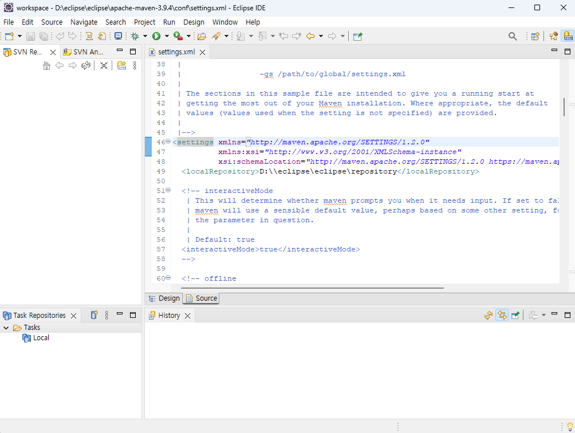Image resolution: width=575 pixels, height=433 pixels.
Task: Click the Open Console monitor icon
Action: click(118, 36)
